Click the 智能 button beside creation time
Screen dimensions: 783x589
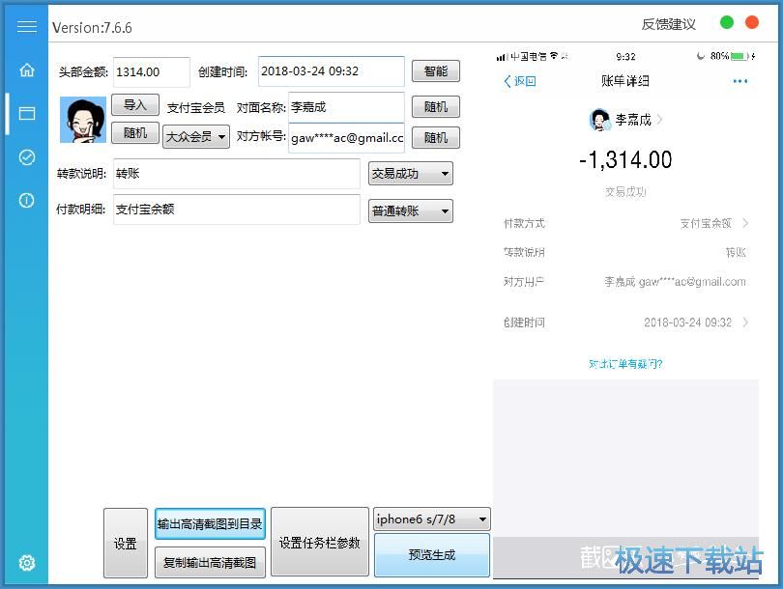point(435,71)
